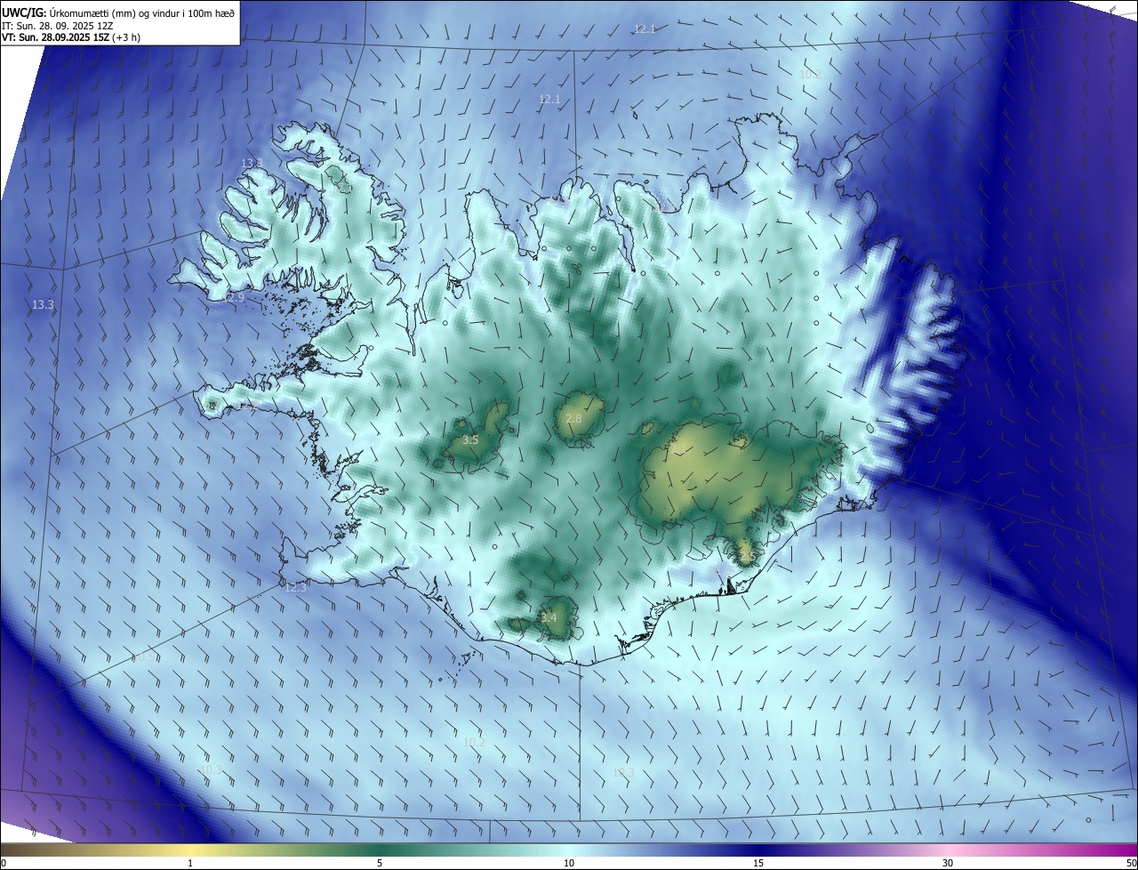Screen dimensions: 1138x870
Task: Click the 13.3 value near the left edge
Action: tap(43, 304)
